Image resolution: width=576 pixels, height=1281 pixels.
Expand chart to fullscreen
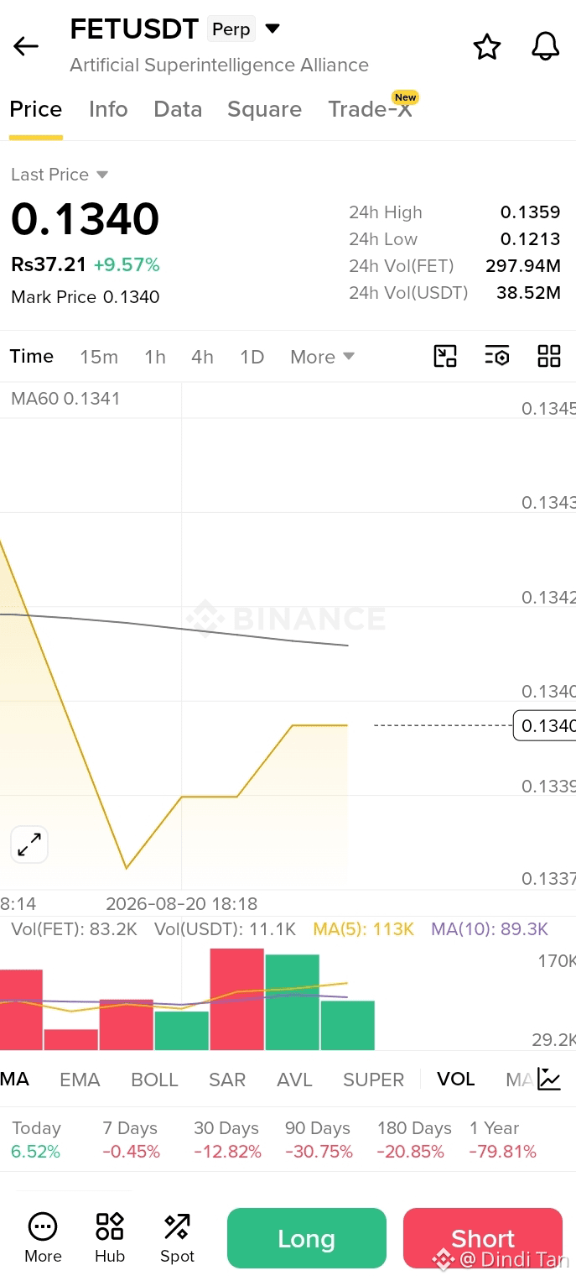pyautogui.click(x=29, y=844)
